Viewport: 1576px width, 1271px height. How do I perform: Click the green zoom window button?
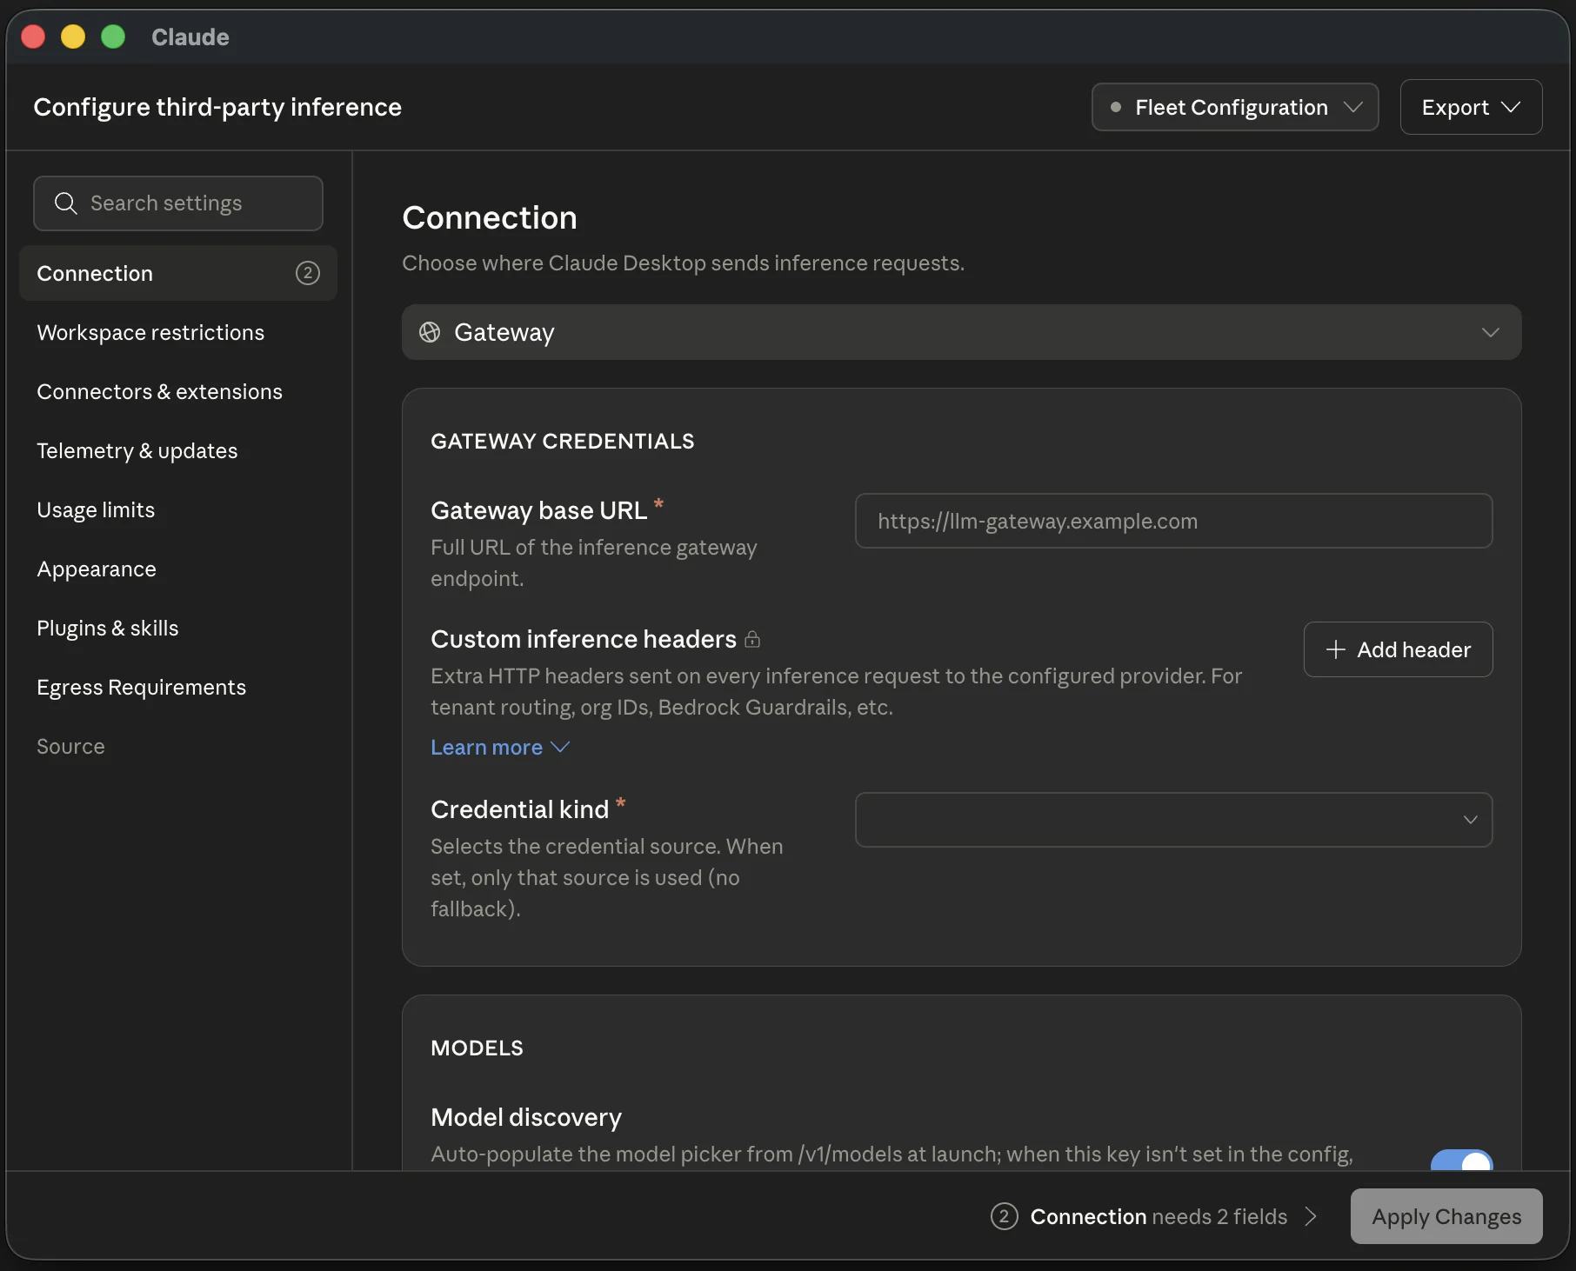(113, 37)
